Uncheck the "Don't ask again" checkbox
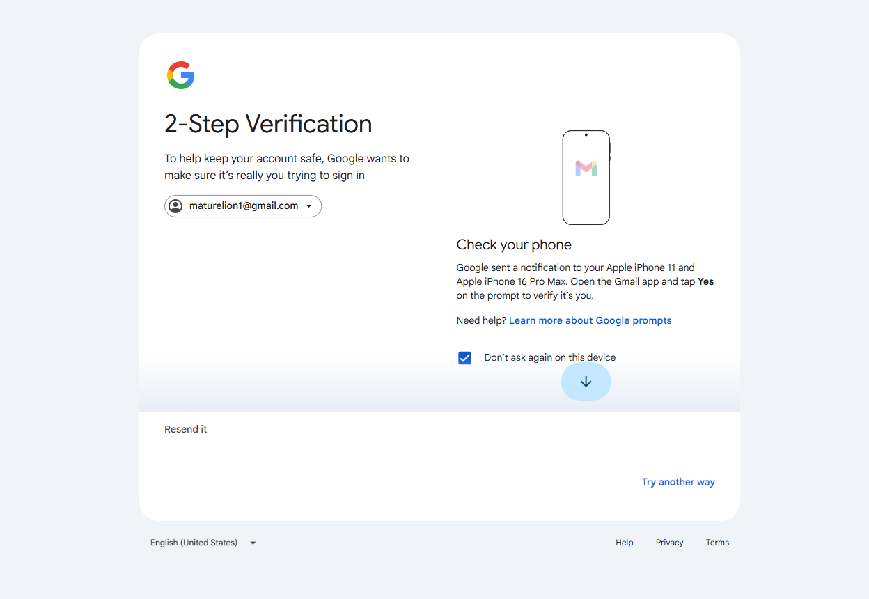 (x=465, y=358)
